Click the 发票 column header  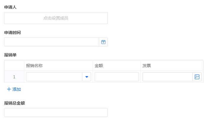[147, 66]
